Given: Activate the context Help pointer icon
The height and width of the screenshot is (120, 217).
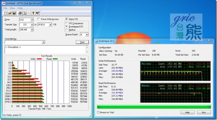Looking at the screenshot, I should (x=38, y=13).
